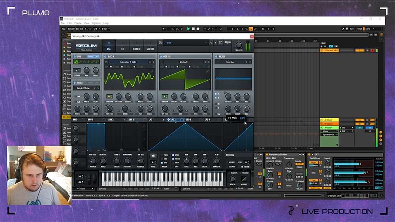
Task: Open Ableton's View menu
Action: pyautogui.click(x=87, y=23)
